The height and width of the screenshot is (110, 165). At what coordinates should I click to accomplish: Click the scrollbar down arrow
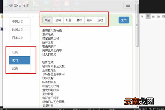(x=137, y=107)
